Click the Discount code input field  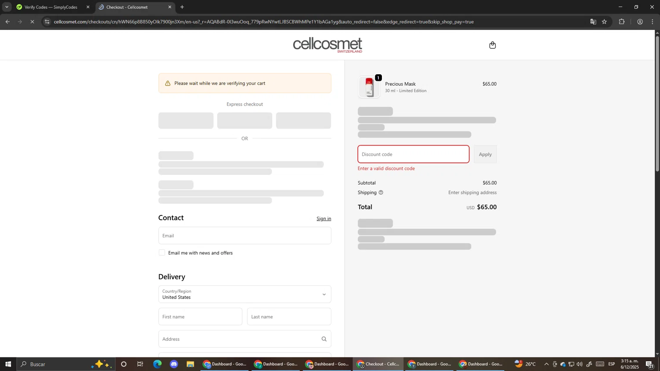414,154
